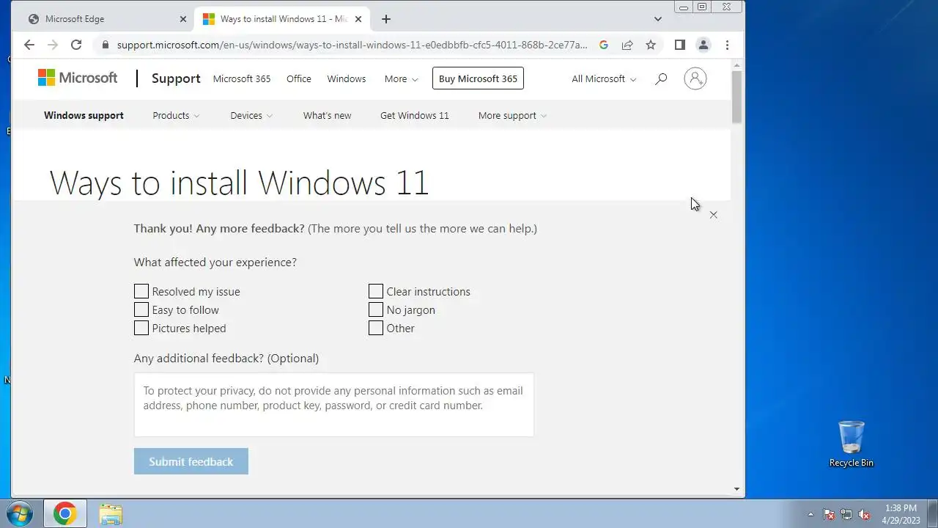Check the Other checkbox

[x=376, y=328]
